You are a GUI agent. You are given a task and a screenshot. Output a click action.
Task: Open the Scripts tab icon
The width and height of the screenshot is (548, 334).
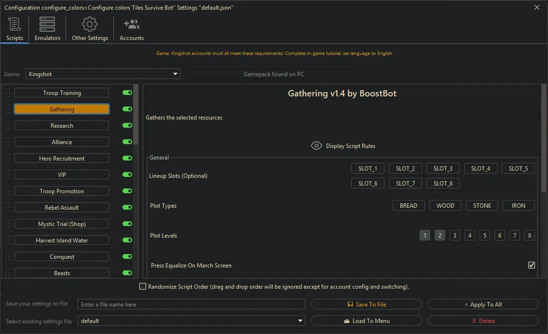pyautogui.click(x=14, y=24)
